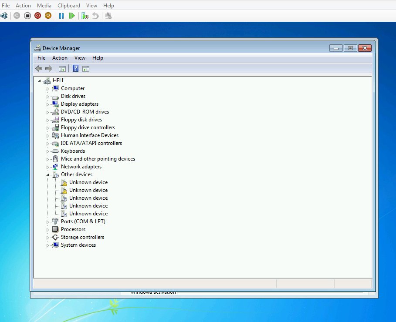Select the Ports (COM & LPT) category
Screen dimensions: 396x322
point(83,221)
